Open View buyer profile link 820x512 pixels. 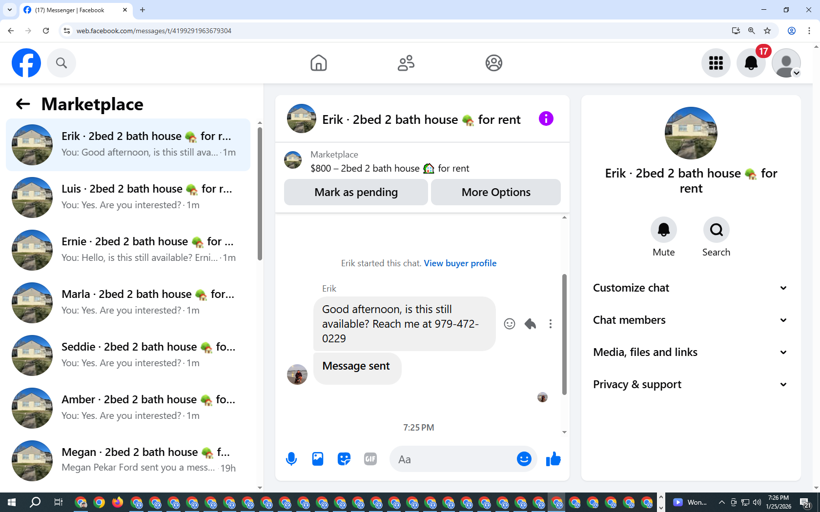[x=460, y=263]
